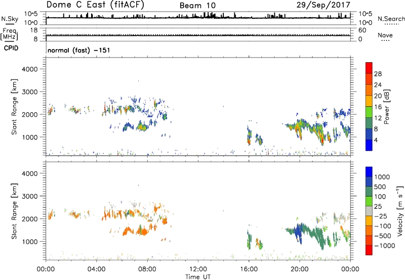The image size is (405, 280).
Task: Click the '08:00' time axis label
Action: 147,269
